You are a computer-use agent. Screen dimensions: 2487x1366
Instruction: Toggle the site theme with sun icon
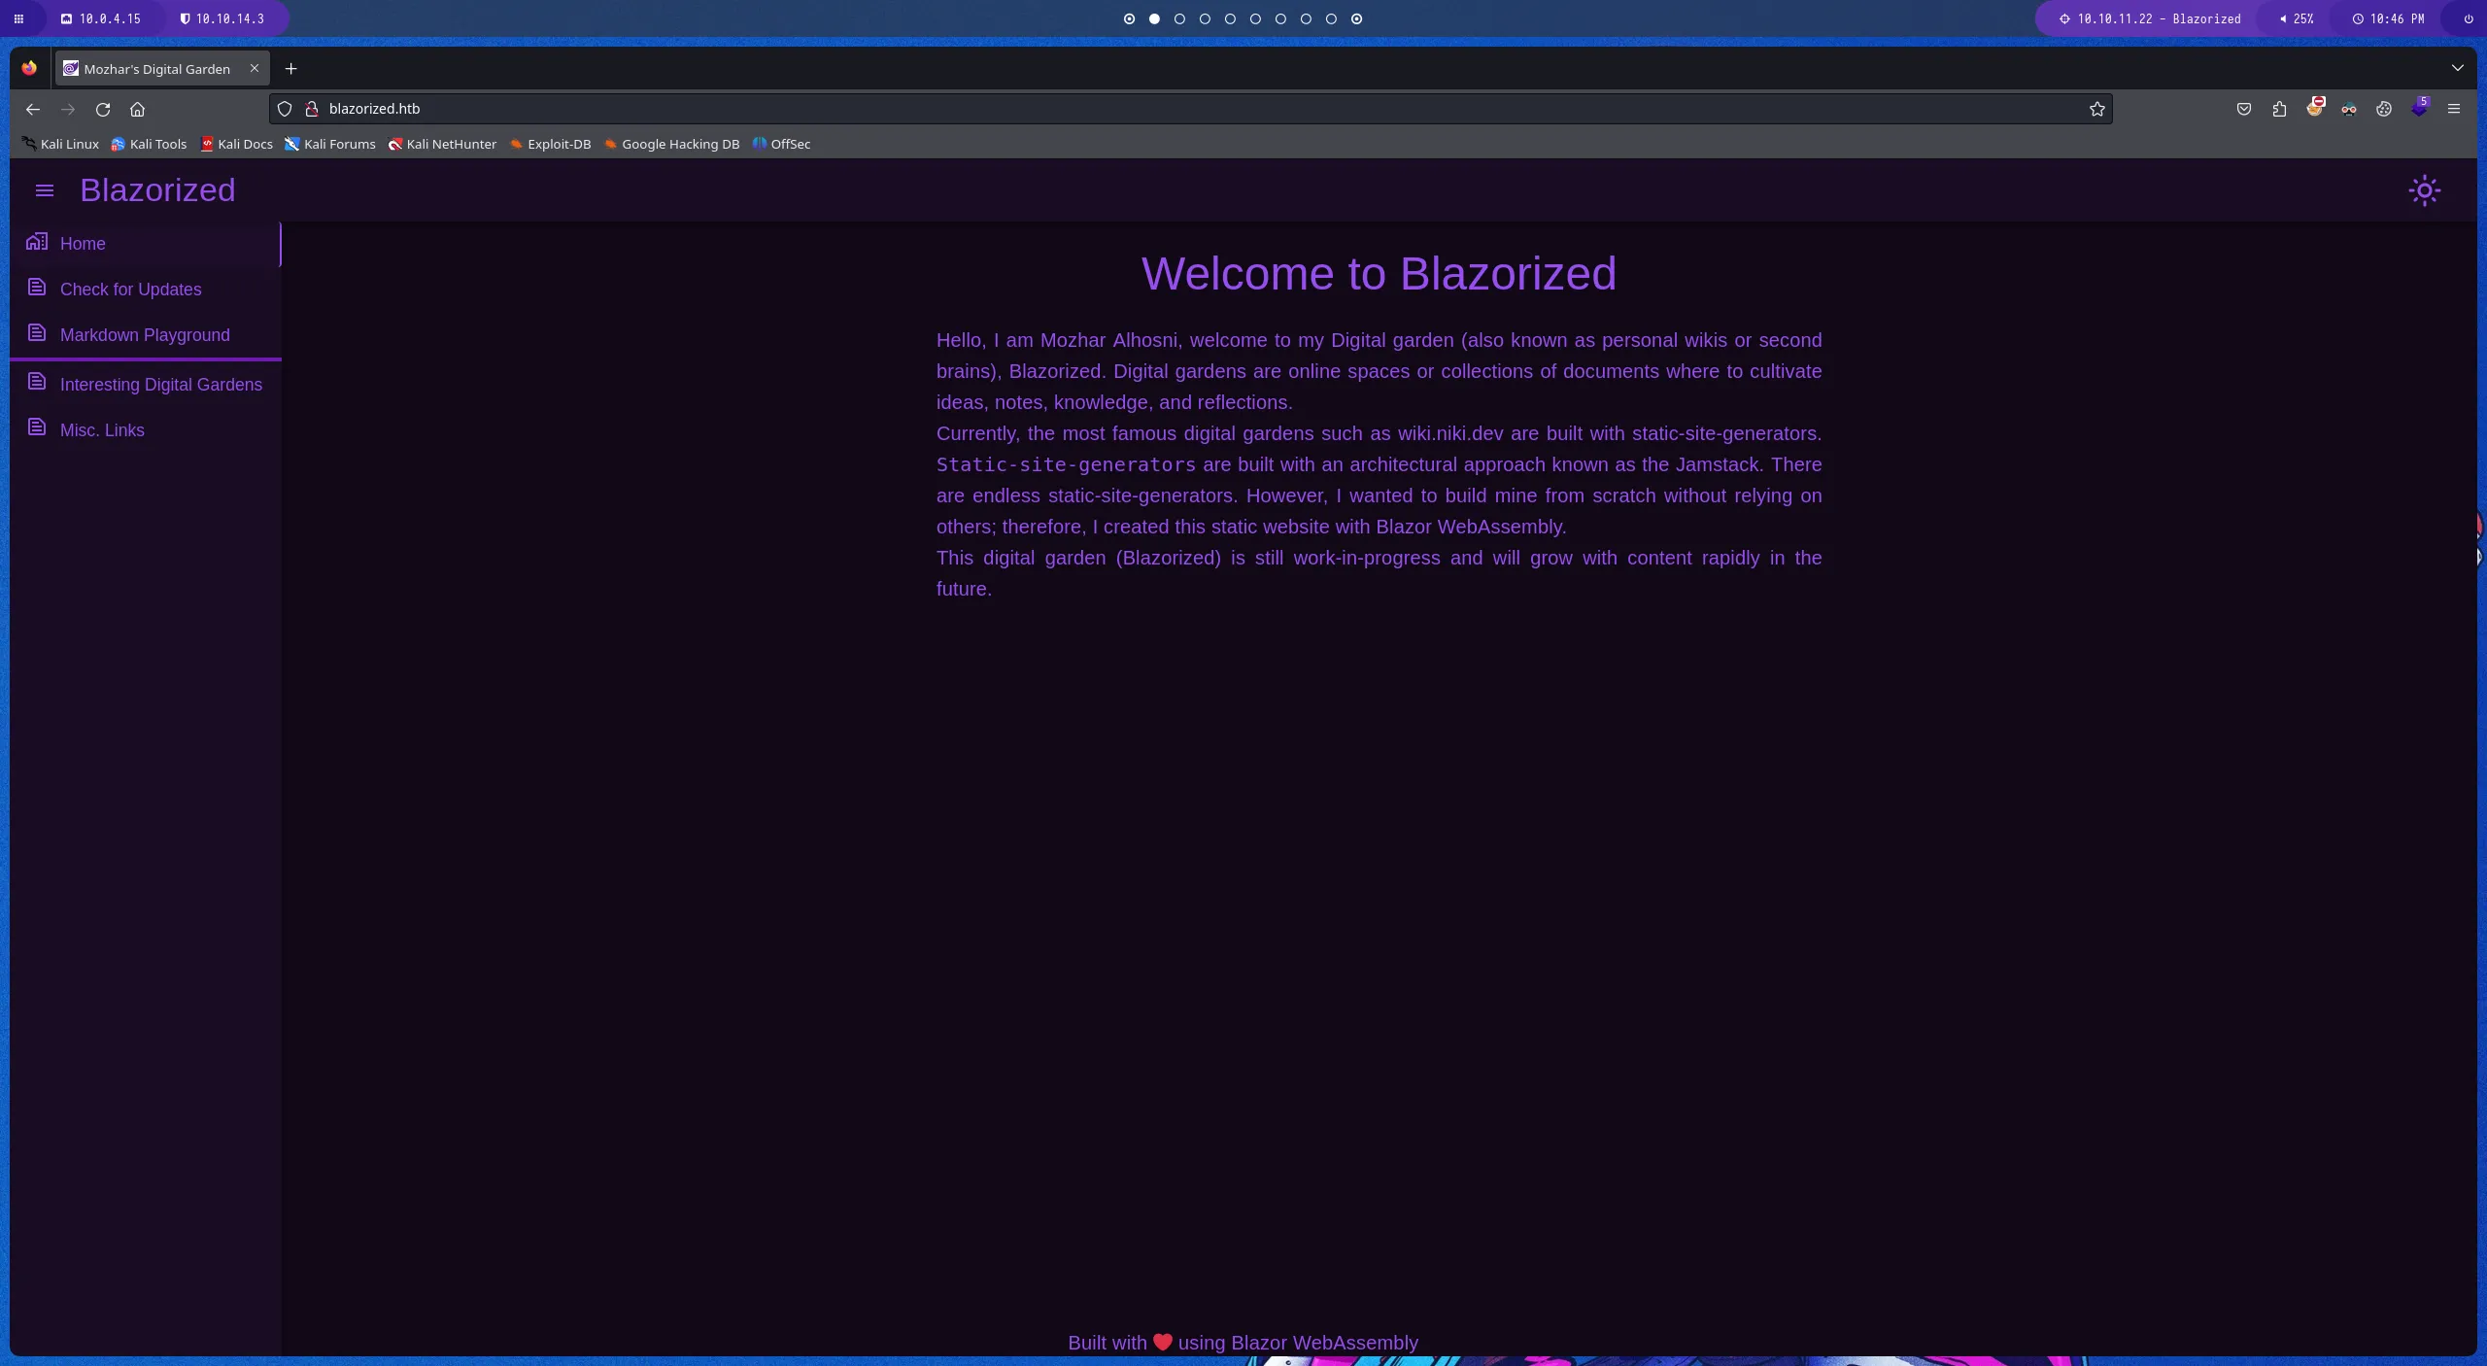click(x=2423, y=190)
